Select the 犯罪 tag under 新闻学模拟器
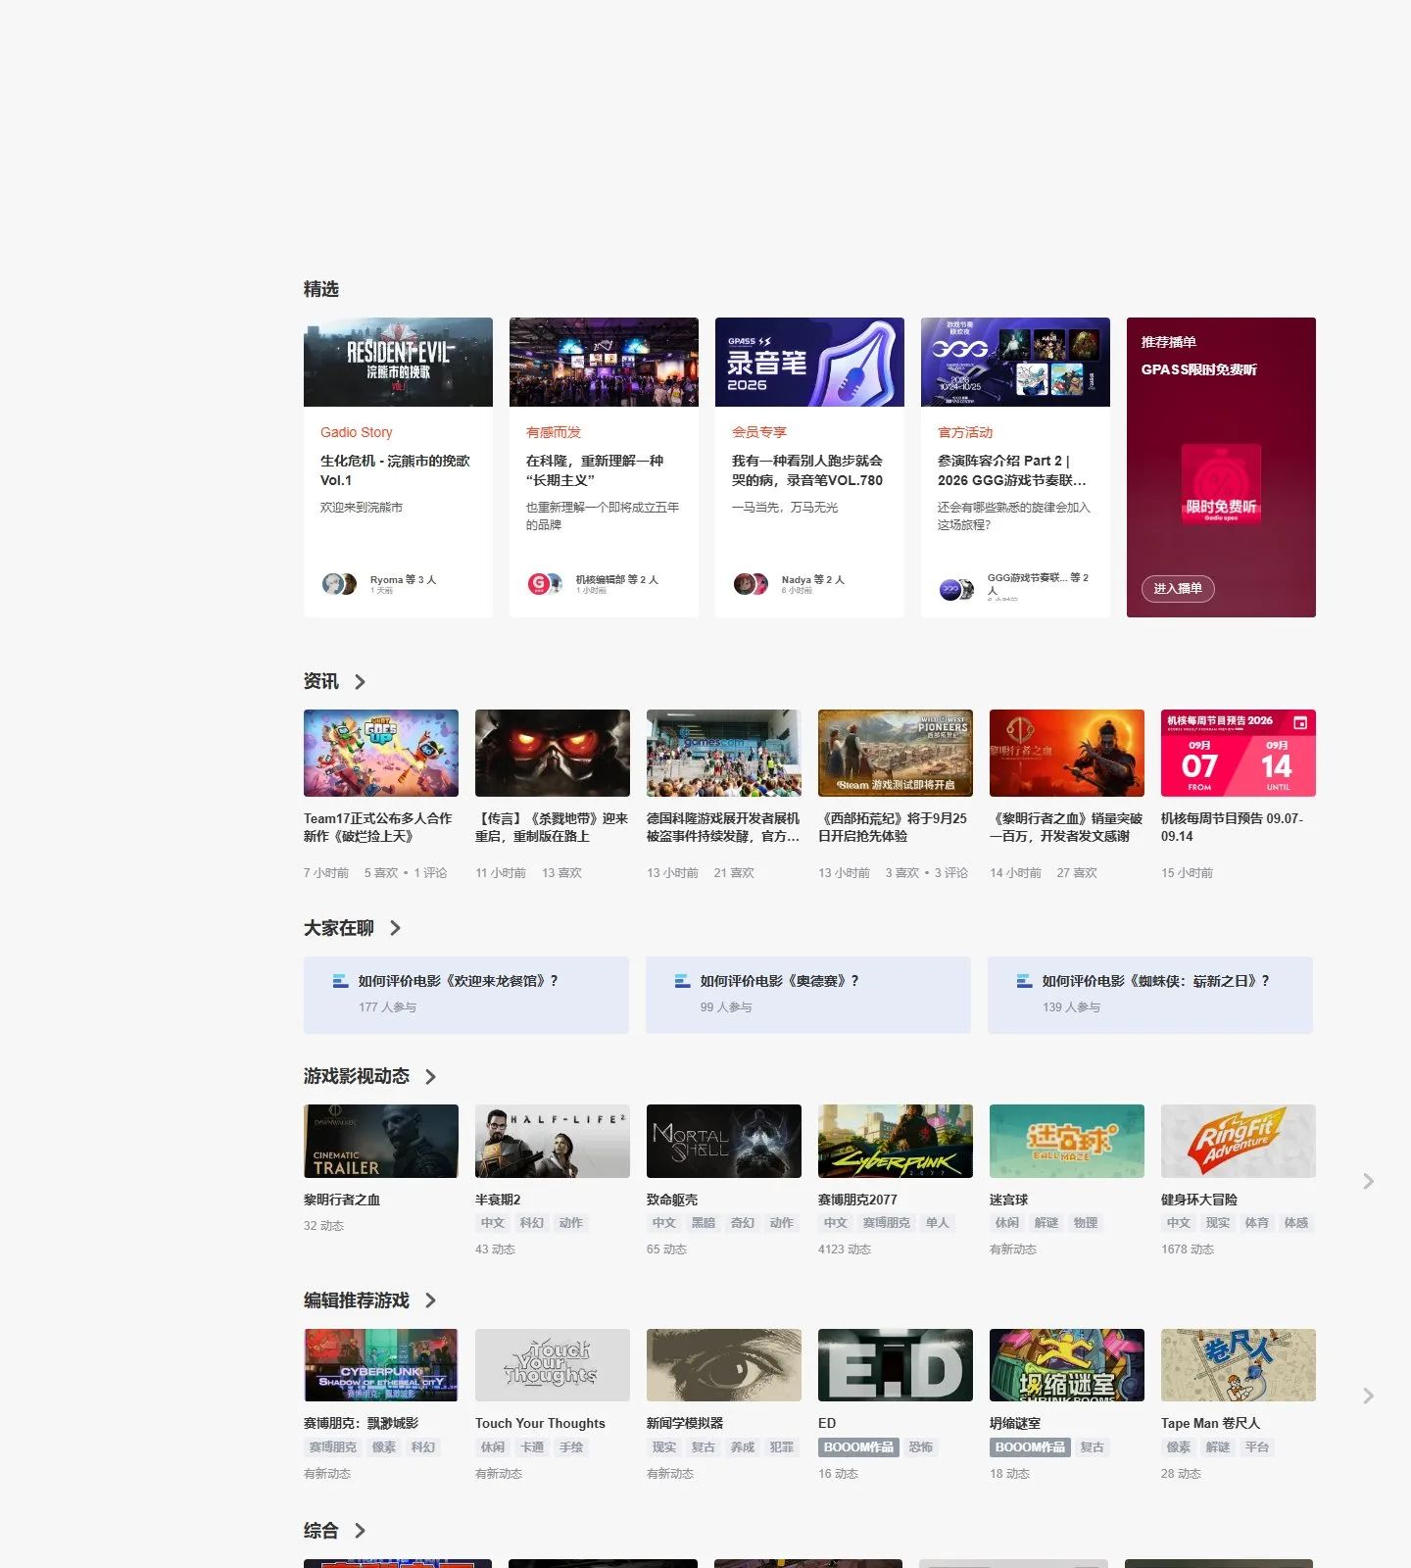The image size is (1411, 1568). (782, 1447)
